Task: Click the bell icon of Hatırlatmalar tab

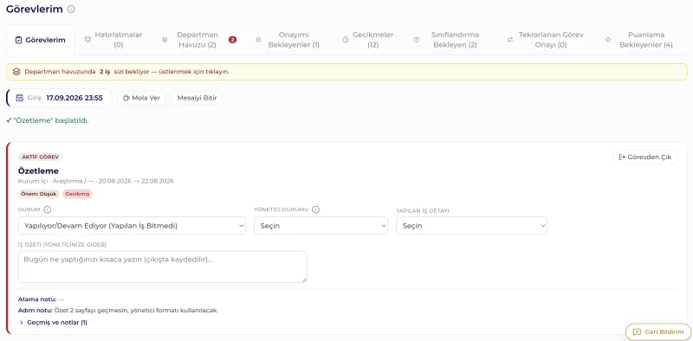Action: (x=87, y=40)
